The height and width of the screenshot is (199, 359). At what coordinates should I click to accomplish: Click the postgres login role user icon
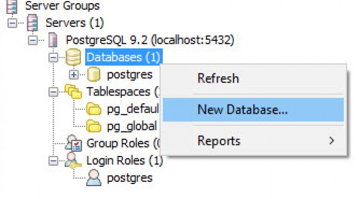(94, 178)
